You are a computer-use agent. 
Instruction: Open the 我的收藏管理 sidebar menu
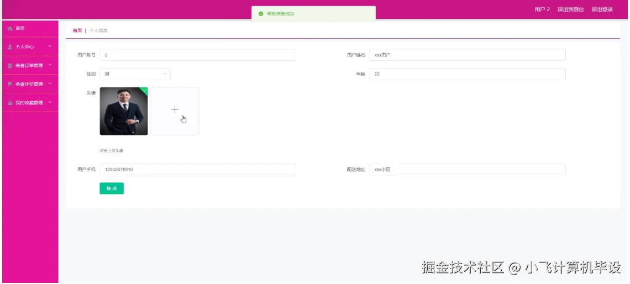(x=30, y=103)
